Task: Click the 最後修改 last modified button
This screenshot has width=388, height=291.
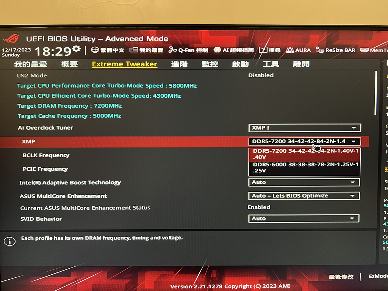Action: click(x=341, y=277)
